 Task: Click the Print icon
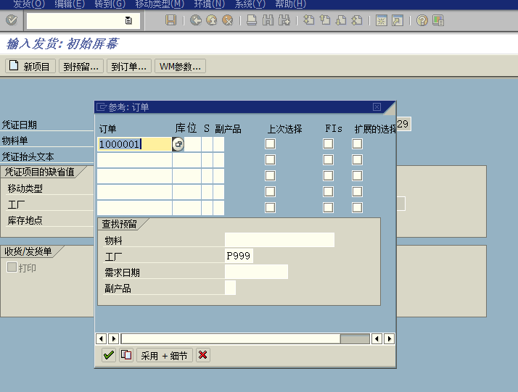tap(252, 20)
